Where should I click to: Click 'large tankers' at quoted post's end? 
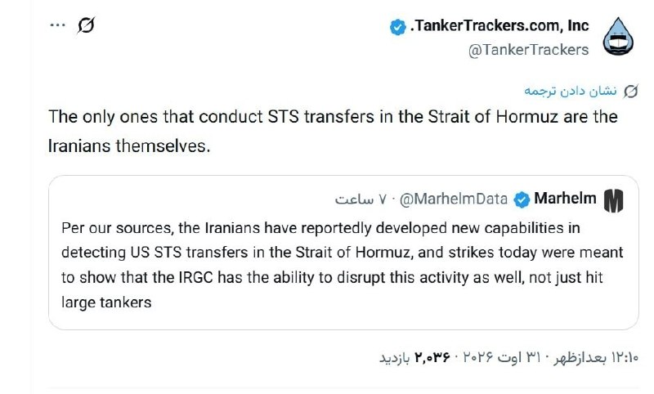[x=106, y=302]
